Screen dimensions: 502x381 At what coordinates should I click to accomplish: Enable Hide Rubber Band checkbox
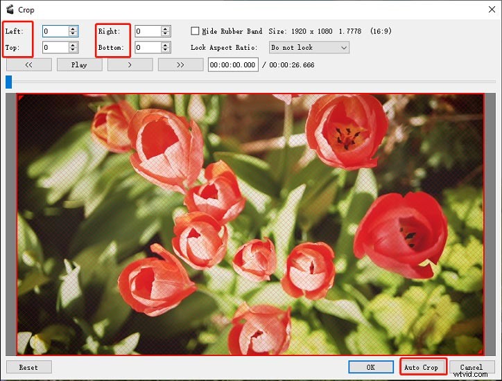pyautogui.click(x=195, y=31)
